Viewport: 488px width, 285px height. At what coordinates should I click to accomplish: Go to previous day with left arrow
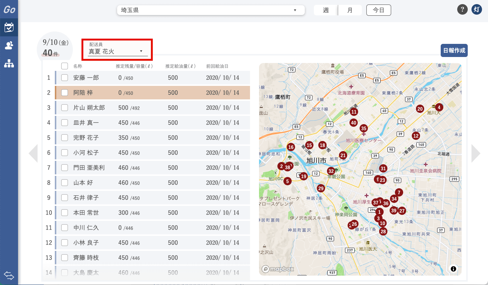click(33, 153)
